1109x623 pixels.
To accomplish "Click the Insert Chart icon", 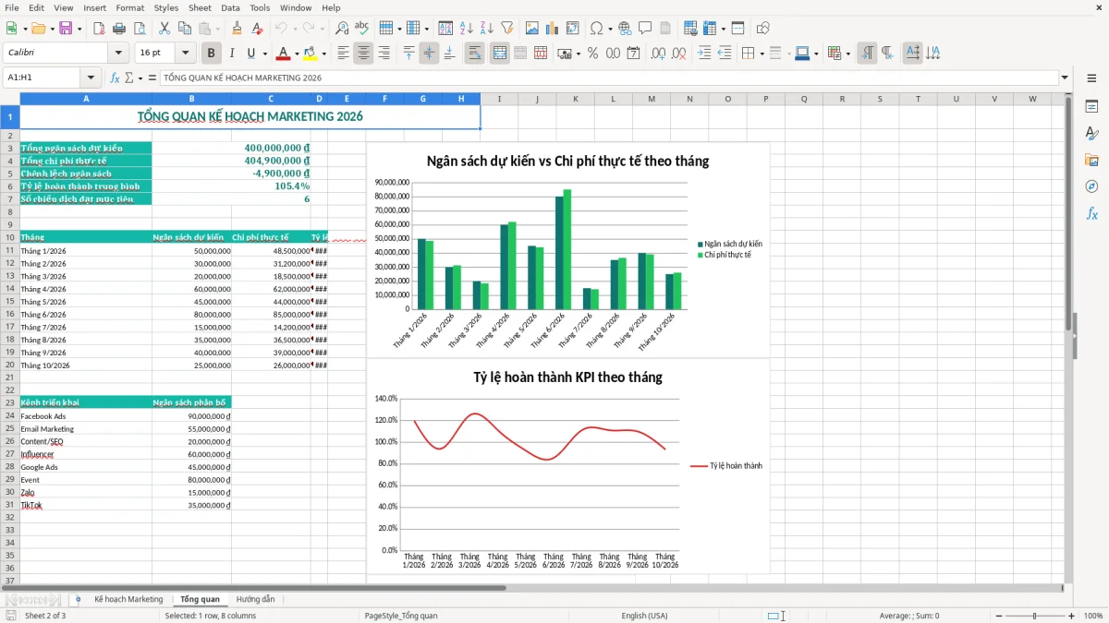I will pos(553,29).
